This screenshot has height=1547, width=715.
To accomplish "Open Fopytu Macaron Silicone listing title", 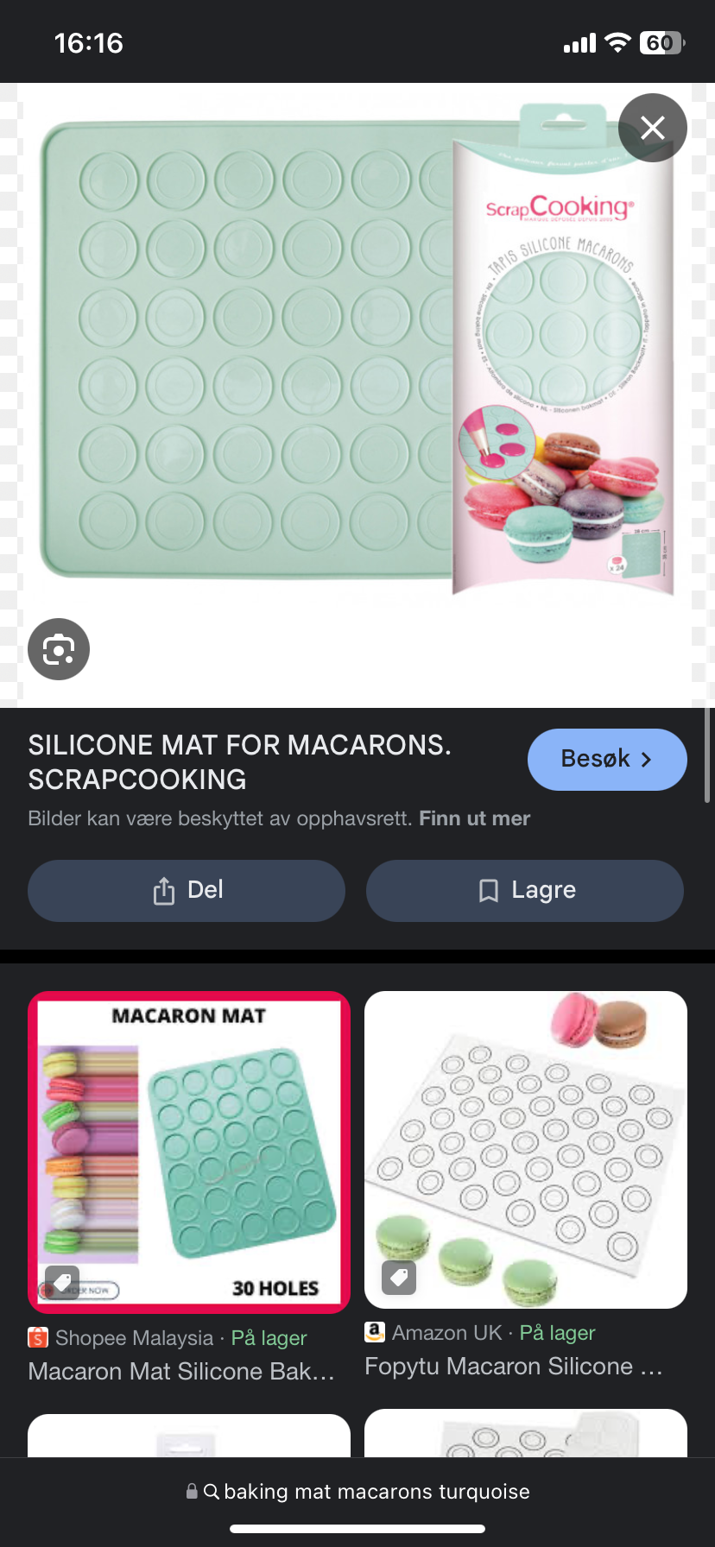I will click(x=514, y=1366).
